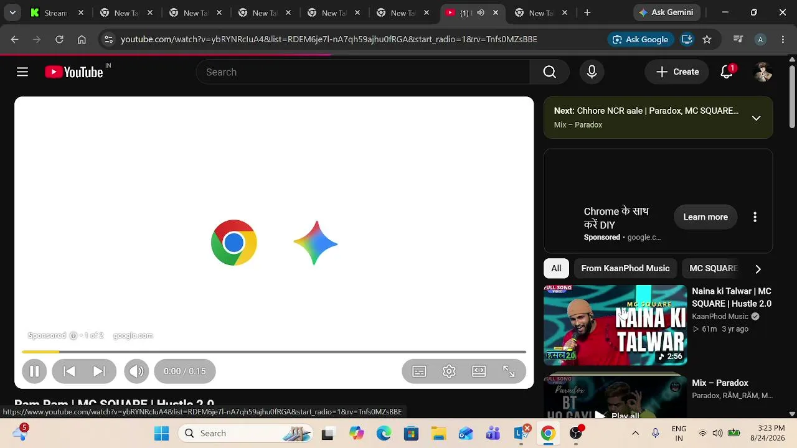Open File Explorer from the taskbar
The height and width of the screenshot is (448, 797).
pos(438,433)
